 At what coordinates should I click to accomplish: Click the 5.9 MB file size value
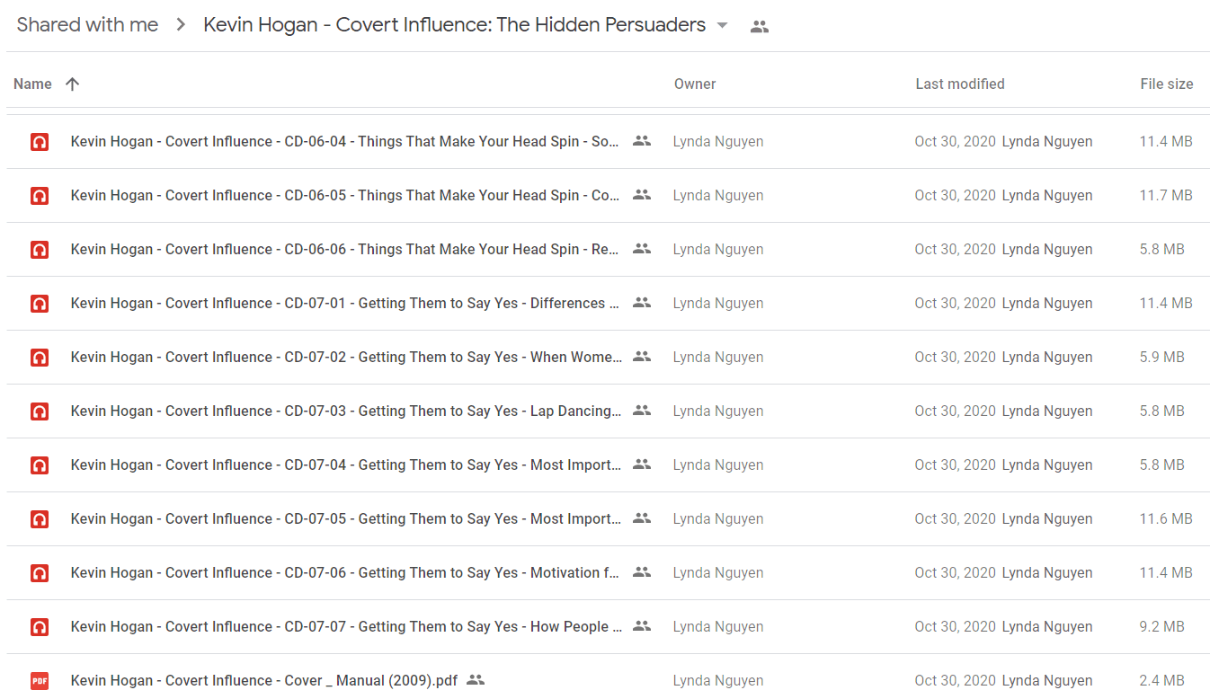[x=1161, y=357]
